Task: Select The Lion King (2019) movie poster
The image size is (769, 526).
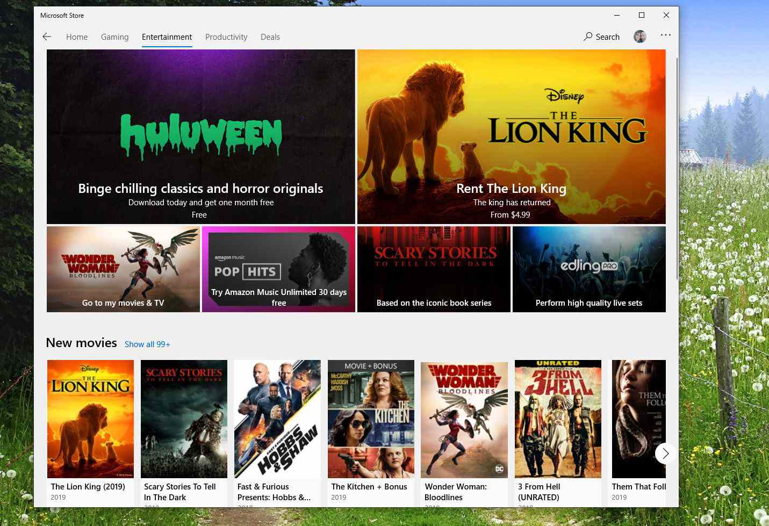Action: (x=90, y=419)
